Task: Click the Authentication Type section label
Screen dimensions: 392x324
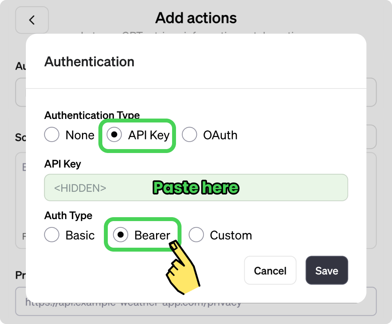Action: pyautogui.click(x=92, y=115)
